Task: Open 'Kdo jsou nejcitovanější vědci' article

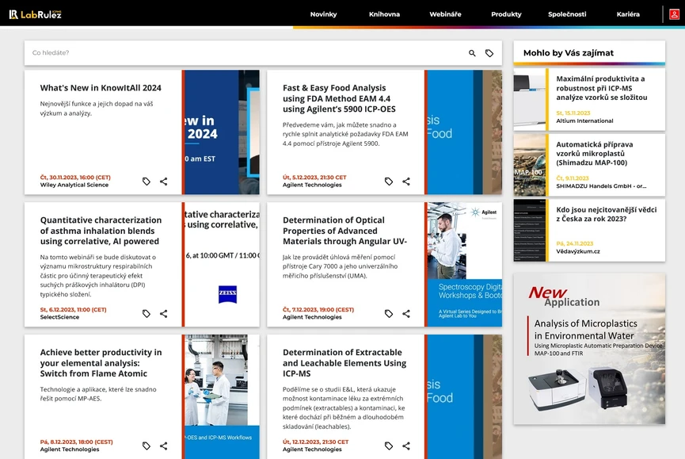Action: tap(607, 214)
